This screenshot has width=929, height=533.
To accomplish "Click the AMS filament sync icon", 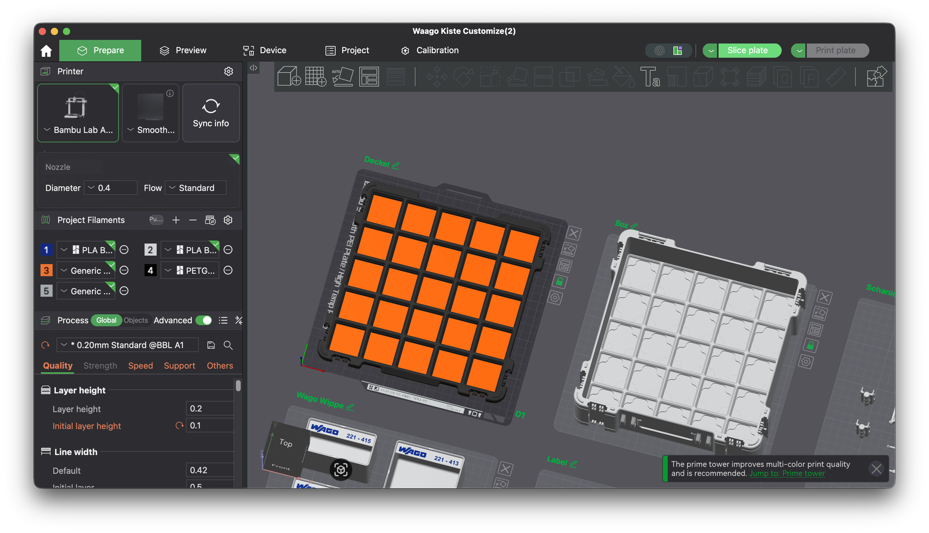I will pyautogui.click(x=210, y=220).
